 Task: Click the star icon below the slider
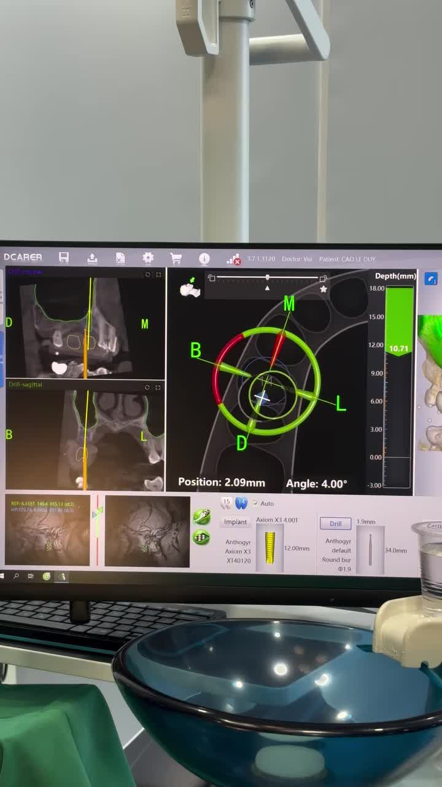[x=324, y=289]
